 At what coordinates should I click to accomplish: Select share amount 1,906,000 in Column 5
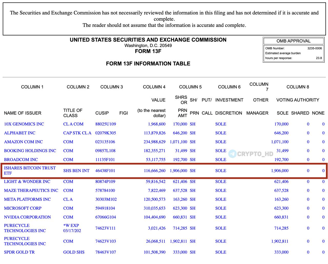click(x=179, y=170)
